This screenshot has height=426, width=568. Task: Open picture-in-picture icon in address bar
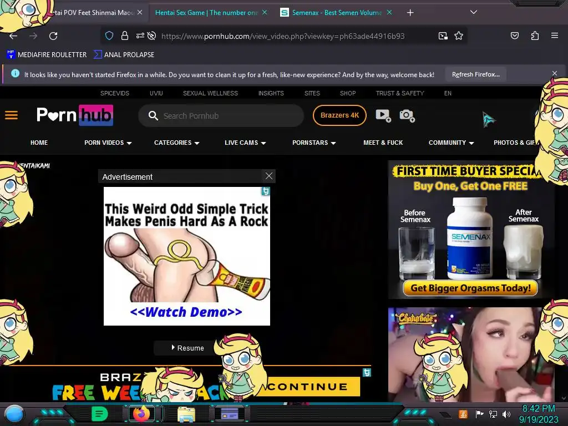(443, 35)
